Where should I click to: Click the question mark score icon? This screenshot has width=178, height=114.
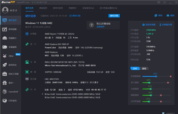[x=91, y=25]
